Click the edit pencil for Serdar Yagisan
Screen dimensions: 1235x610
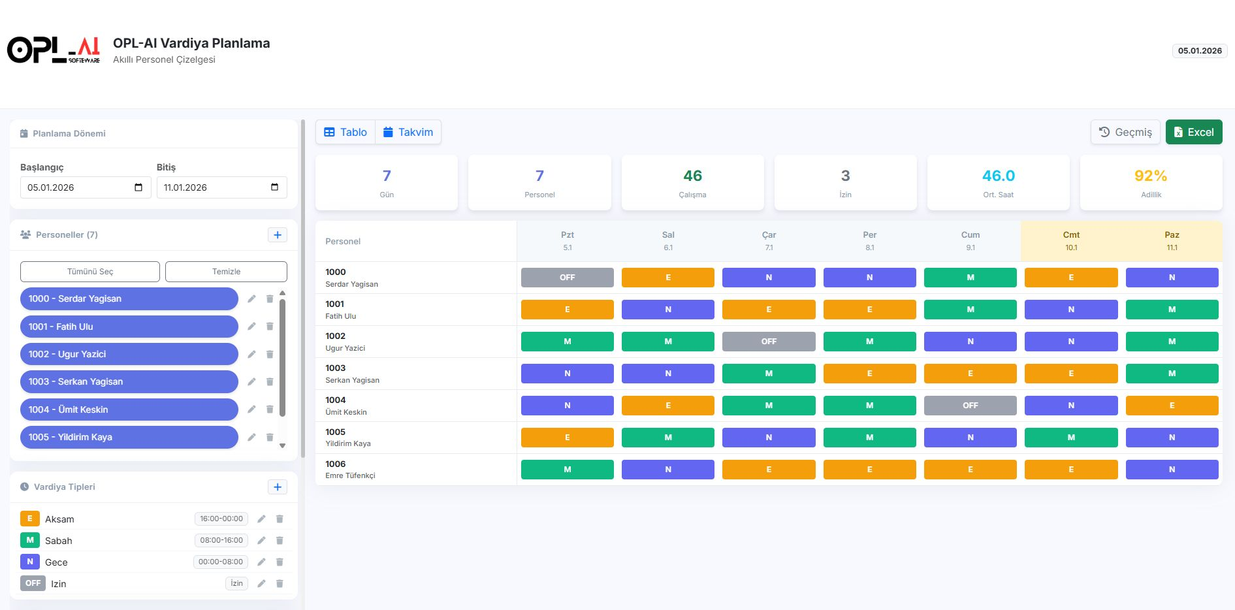251,299
